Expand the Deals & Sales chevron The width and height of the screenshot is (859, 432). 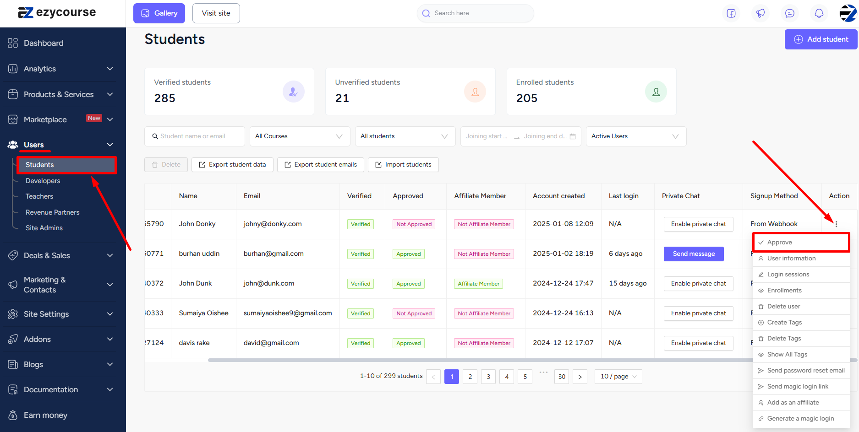[x=110, y=255]
